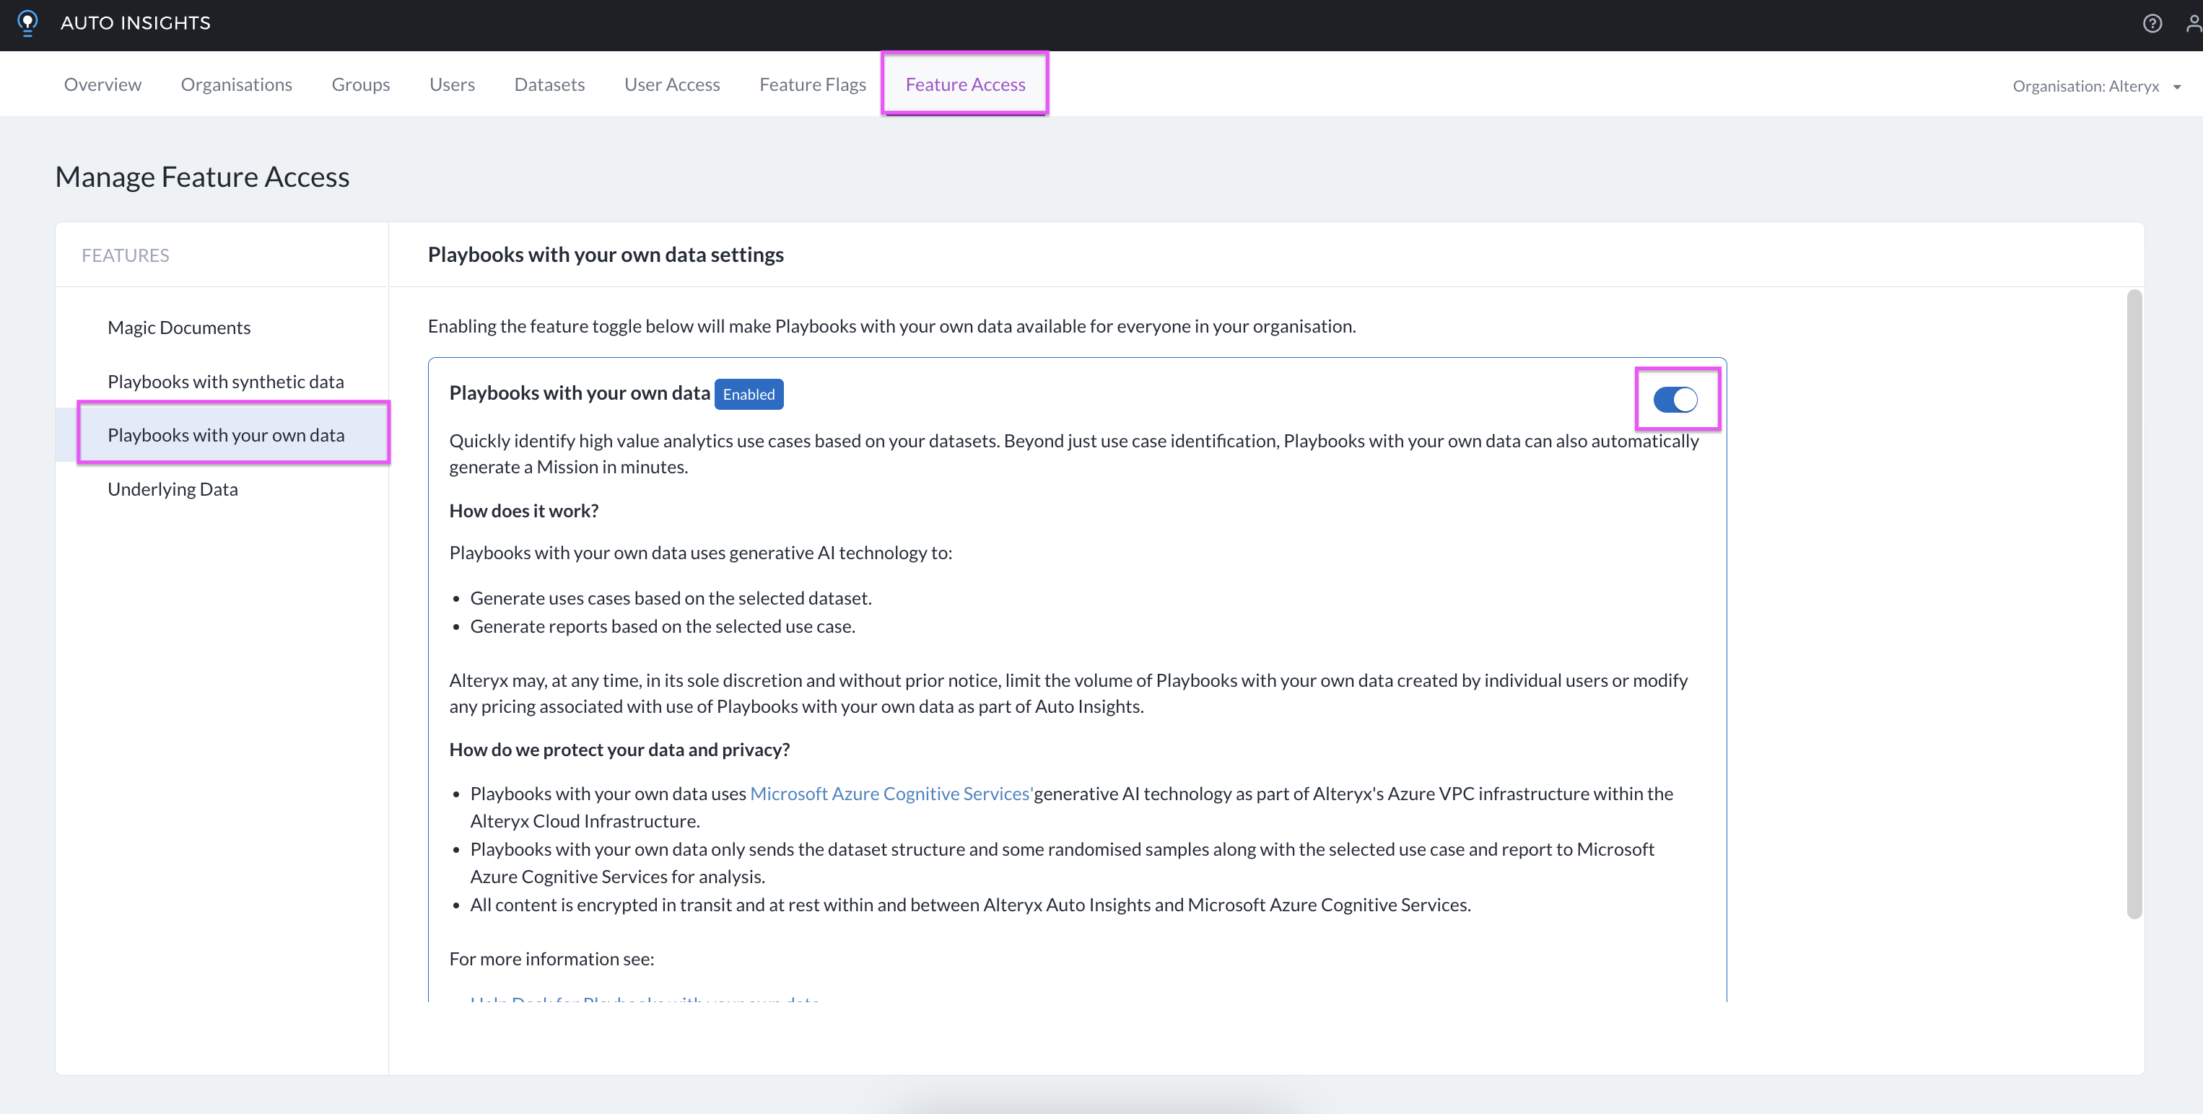
Task: Click the Datasets navigation item
Action: click(549, 82)
